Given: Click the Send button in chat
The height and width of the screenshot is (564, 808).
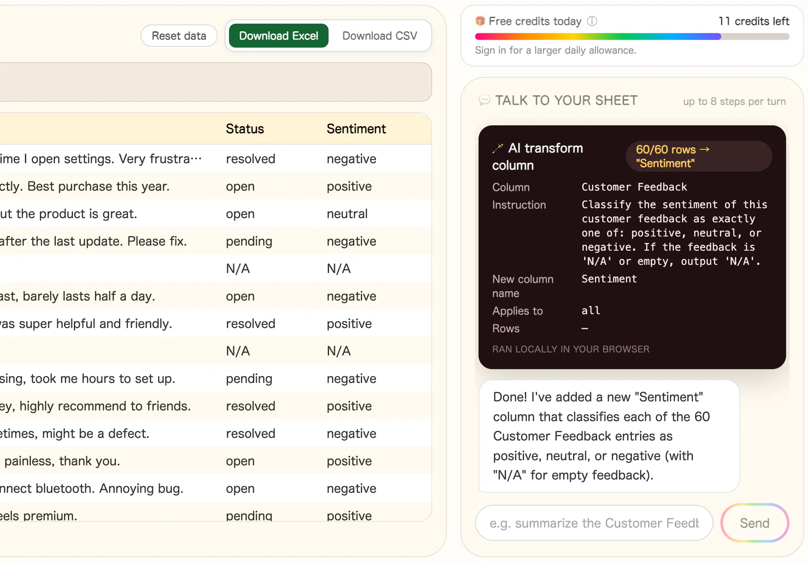Looking at the screenshot, I should pyautogui.click(x=755, y=523).
